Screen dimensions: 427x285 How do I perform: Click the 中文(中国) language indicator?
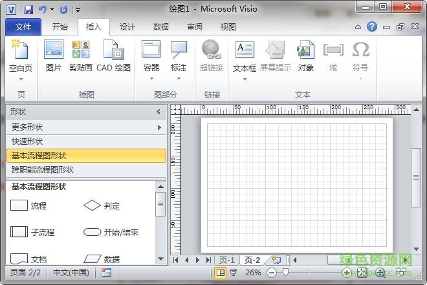[x=71, y=272]
